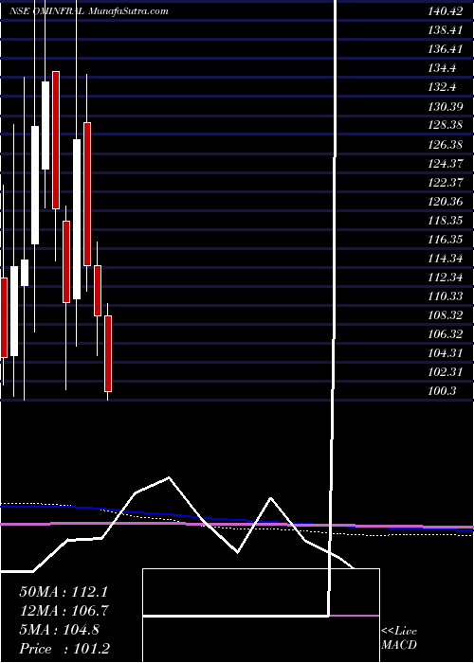Click the tallest red candlestick topping near 134

(x=56, y=140)
